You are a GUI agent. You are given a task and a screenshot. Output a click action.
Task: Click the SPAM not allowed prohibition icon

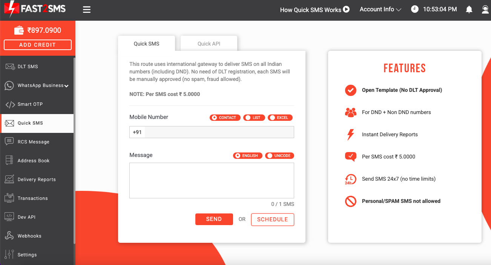click(x=351, y=201)
